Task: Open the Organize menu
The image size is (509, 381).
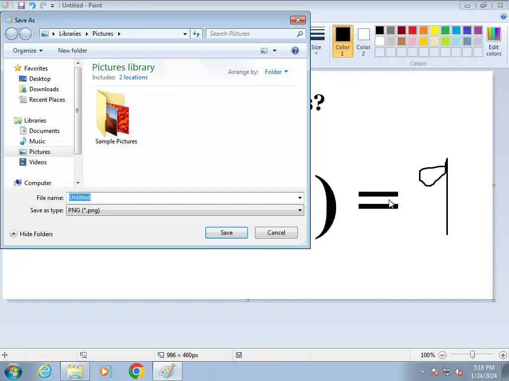Action: [28, 51]
